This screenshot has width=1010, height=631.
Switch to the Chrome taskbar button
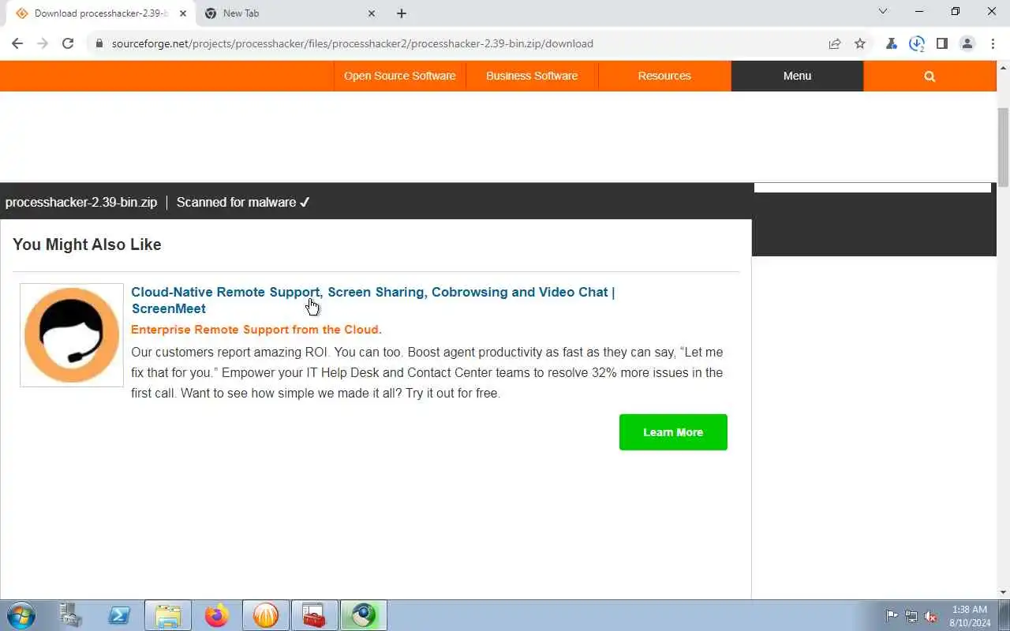click(x=363, y=615)
